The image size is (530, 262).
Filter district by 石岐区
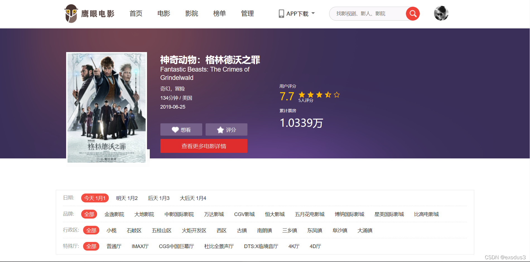134,230
